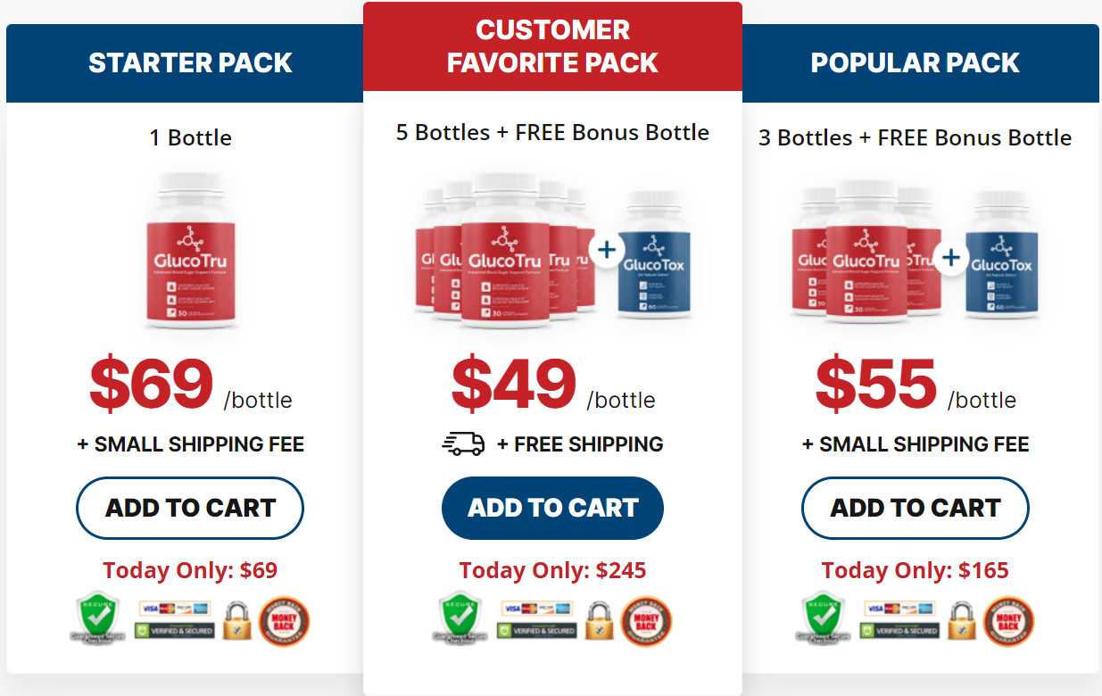Image resolution: width=1102 pixels, height=696 pixels.
Task: Click the GlucoTox bonus bottle in Popular Pack
Action: [x=1001, y=253]
